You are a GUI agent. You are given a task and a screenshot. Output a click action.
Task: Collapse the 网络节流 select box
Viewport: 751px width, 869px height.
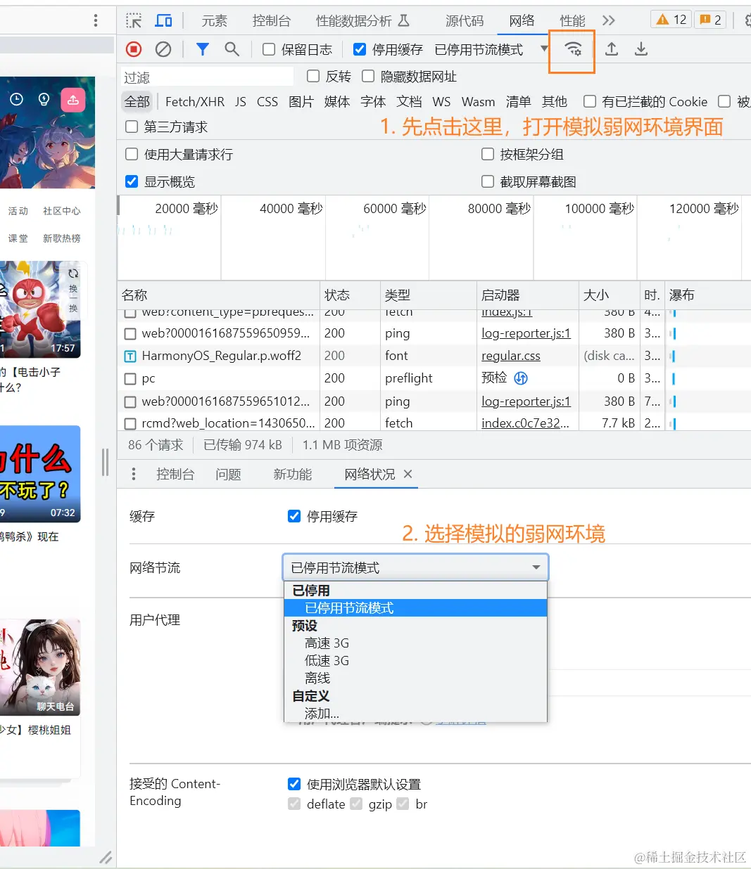tap(415, 567)
